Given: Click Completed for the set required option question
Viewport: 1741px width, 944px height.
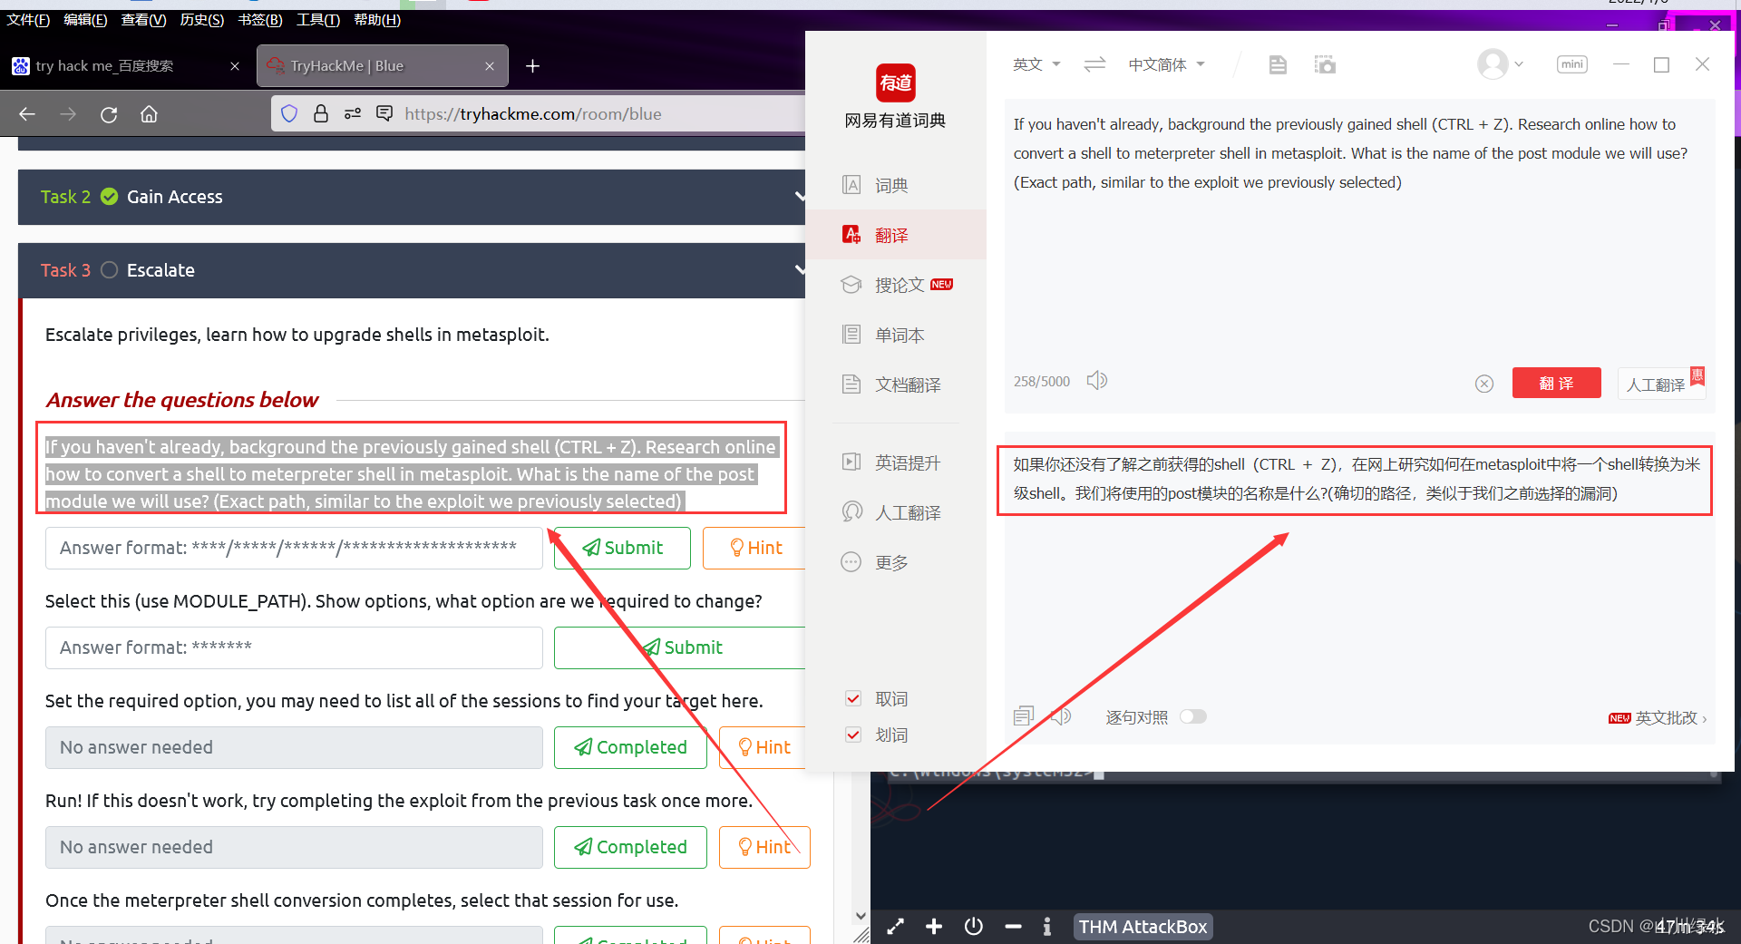Looking at the screenshot, I should click(630, 747).
